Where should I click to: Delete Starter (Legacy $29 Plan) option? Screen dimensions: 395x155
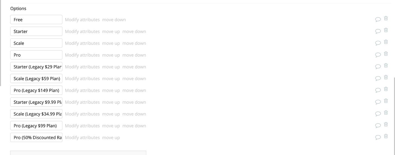(x=386, y=66)
